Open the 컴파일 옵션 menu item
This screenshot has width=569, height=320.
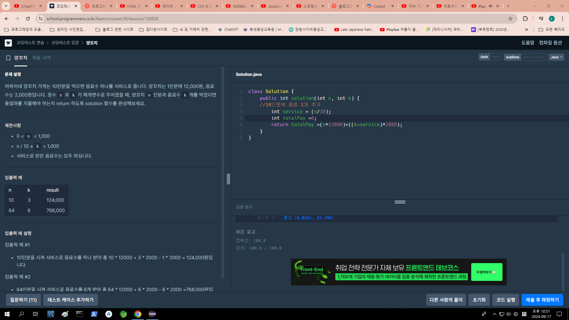point(550,43)
